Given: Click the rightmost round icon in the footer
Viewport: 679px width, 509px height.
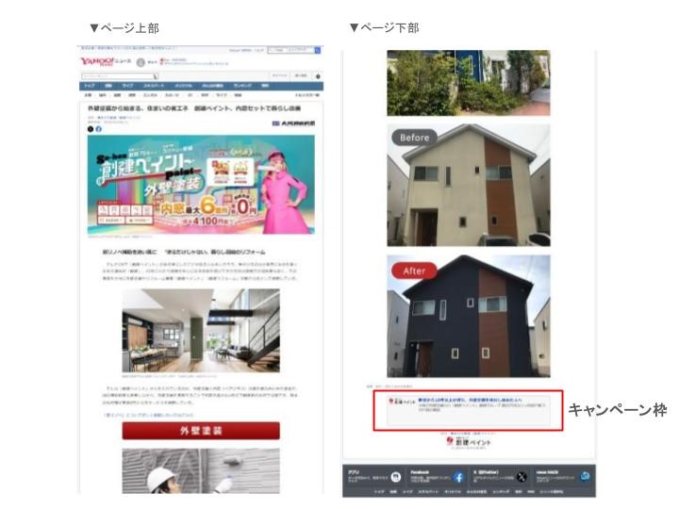Looking at the screenshot, I should (x=585, y=478).
